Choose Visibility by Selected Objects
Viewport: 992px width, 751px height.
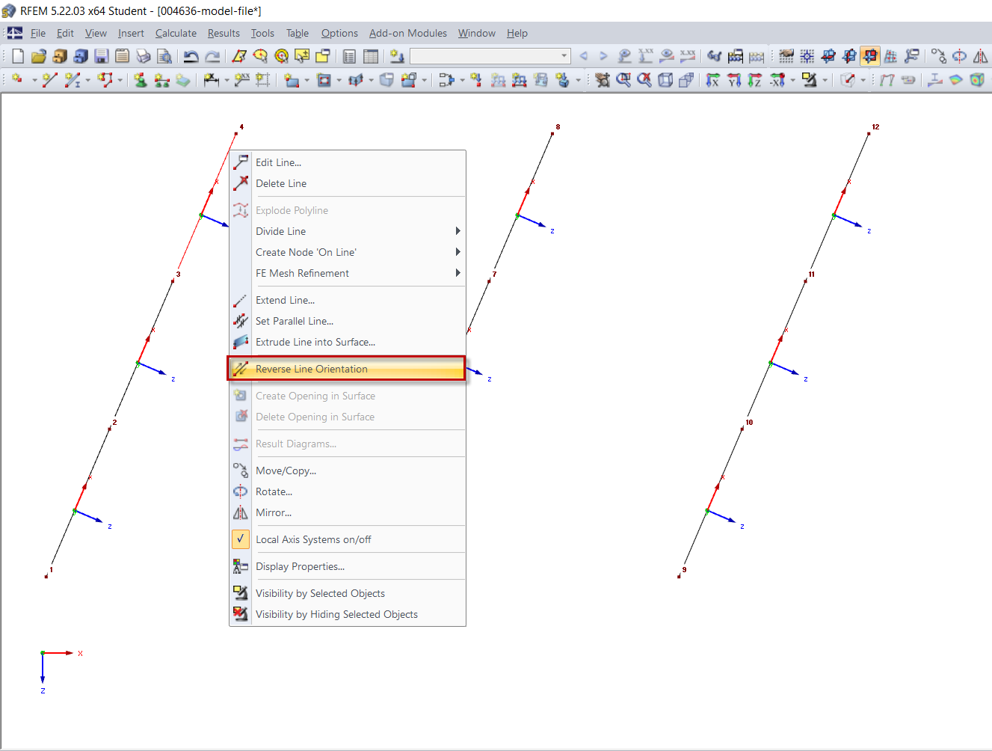point(348,593)
